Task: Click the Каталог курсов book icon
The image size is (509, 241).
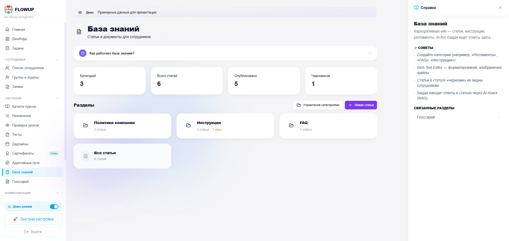Action: coord(7,106)
